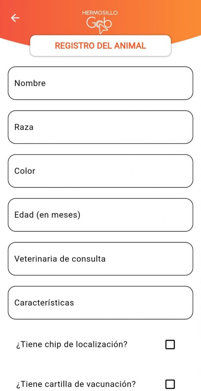Click the HERMOSILLO text above the logo

pyautogui.click(x=100, y=13)
